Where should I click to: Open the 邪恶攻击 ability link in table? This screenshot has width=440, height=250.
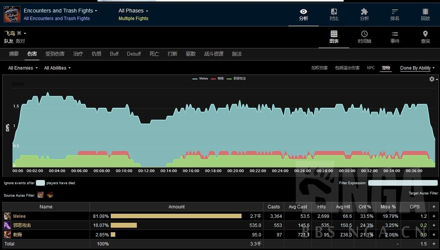22,225
